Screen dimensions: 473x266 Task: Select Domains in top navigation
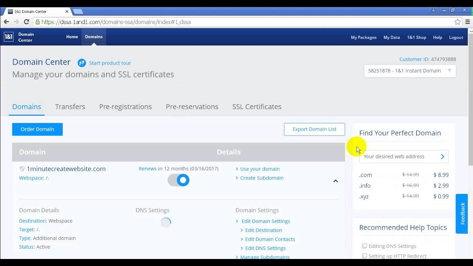(94, 37)
